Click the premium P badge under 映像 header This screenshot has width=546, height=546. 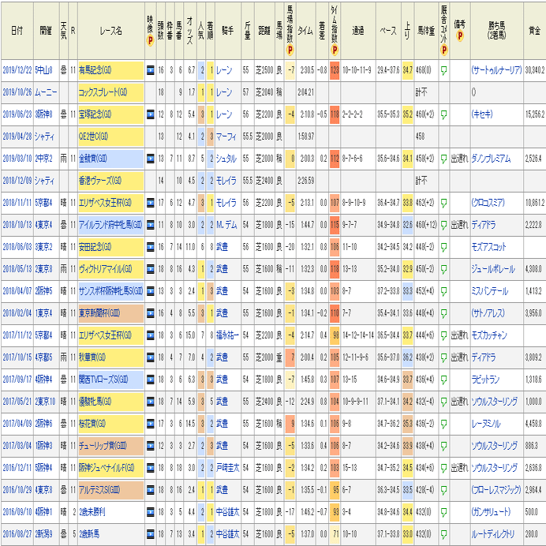click(x=151, y=41)
